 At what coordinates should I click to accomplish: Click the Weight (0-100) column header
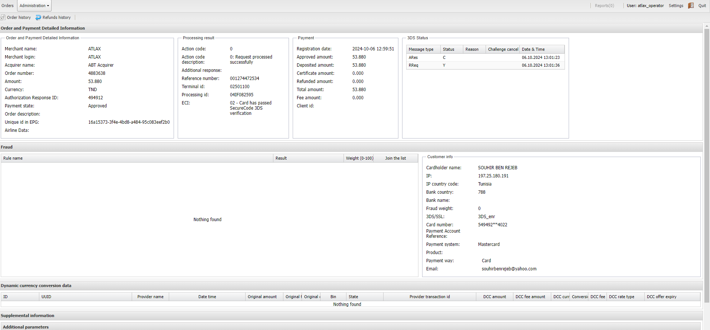359,158
